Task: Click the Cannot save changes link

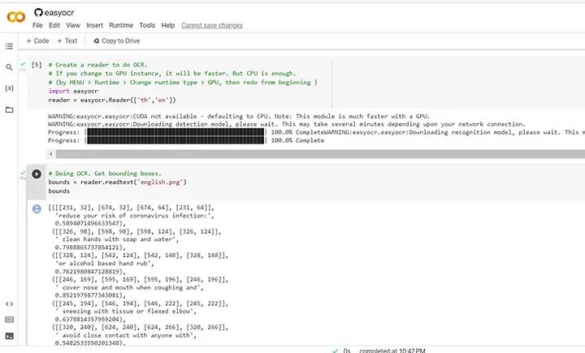Action: point(212,25)
